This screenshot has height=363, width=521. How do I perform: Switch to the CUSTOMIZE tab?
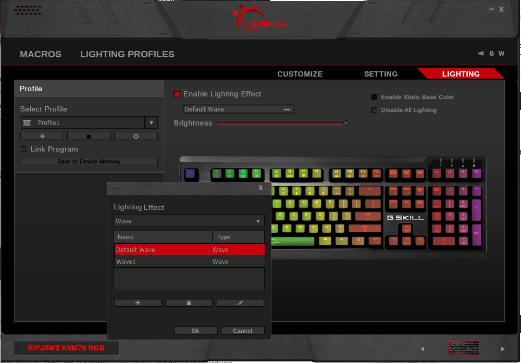[x=300, y=74]
